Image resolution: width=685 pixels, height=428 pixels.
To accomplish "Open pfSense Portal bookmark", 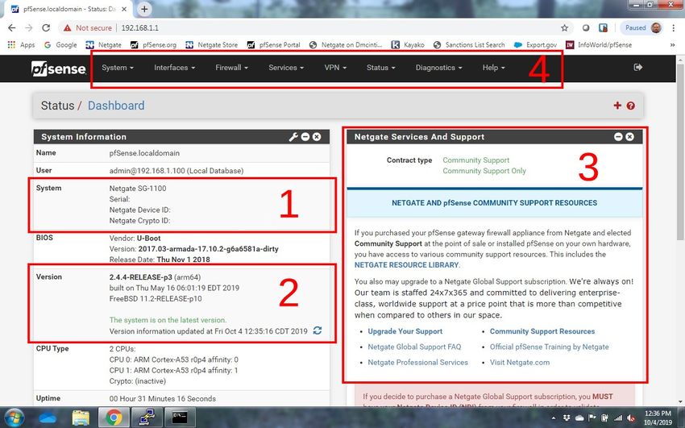I will pos(273,44).
